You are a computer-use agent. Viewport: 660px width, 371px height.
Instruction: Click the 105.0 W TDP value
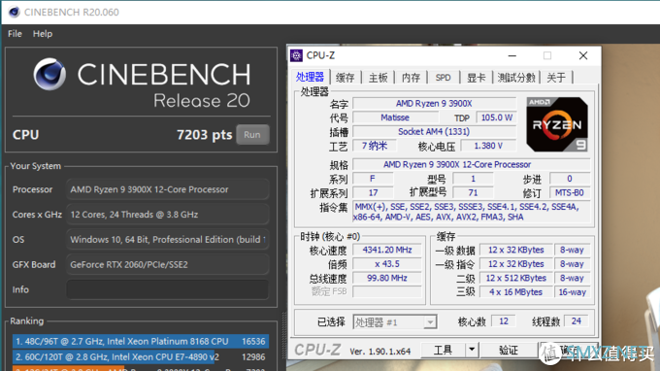coord(497,118)
